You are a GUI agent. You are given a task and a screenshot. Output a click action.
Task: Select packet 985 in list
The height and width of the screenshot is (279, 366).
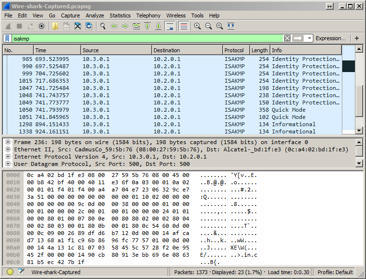click(x=172, y=59)
